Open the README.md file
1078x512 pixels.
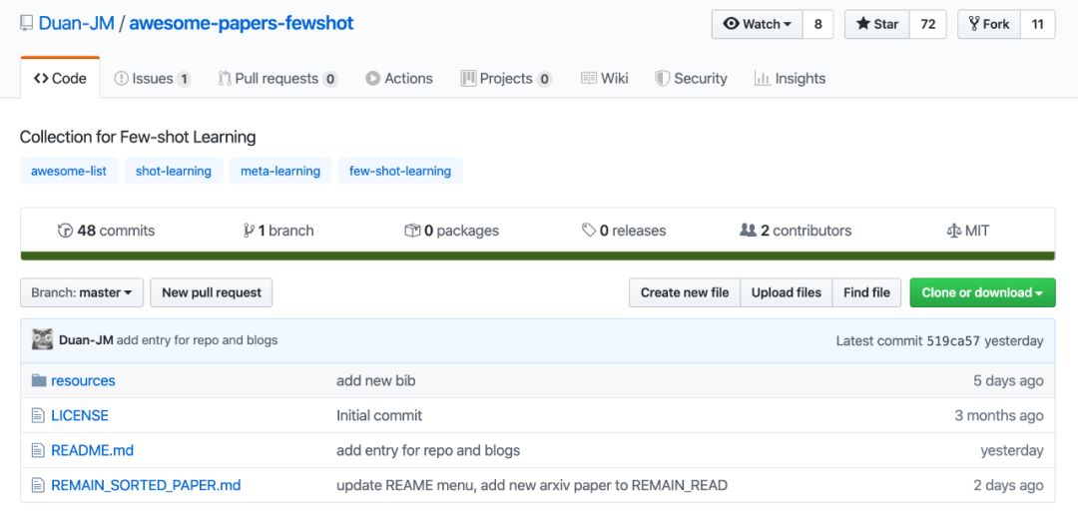pos(92,451)
